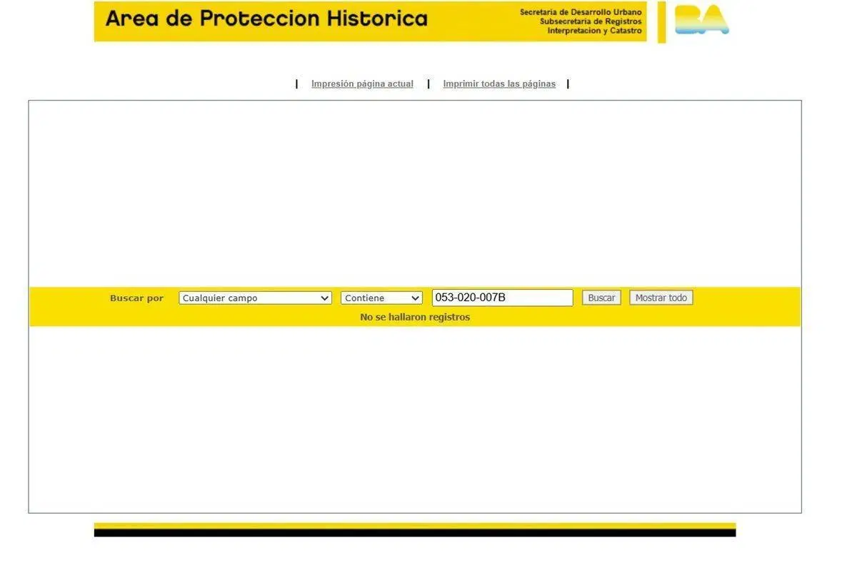
Task: Click the Buscar button
Action: point(601,298)
